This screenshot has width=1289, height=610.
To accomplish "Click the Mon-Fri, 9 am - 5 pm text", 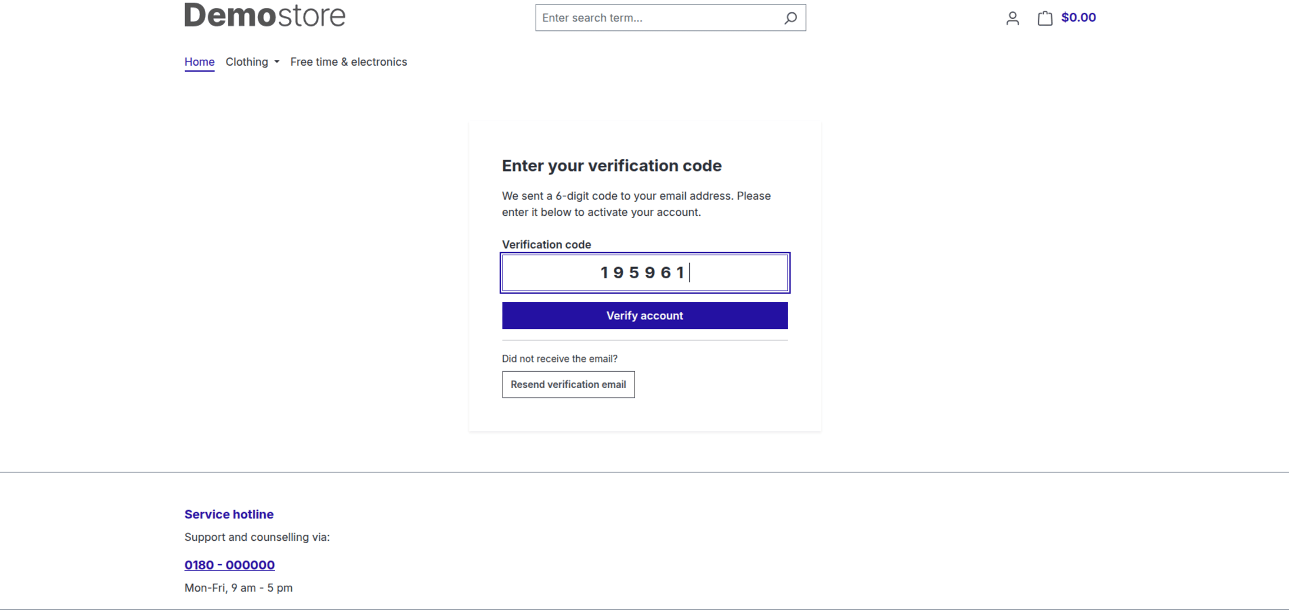I will coord(238,588).
